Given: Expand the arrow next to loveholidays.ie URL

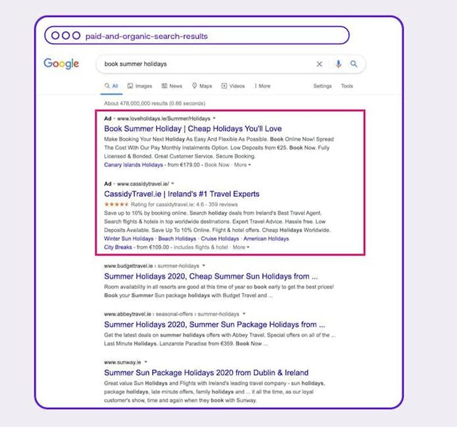Looking at the screenshot, I should [214, 118].
